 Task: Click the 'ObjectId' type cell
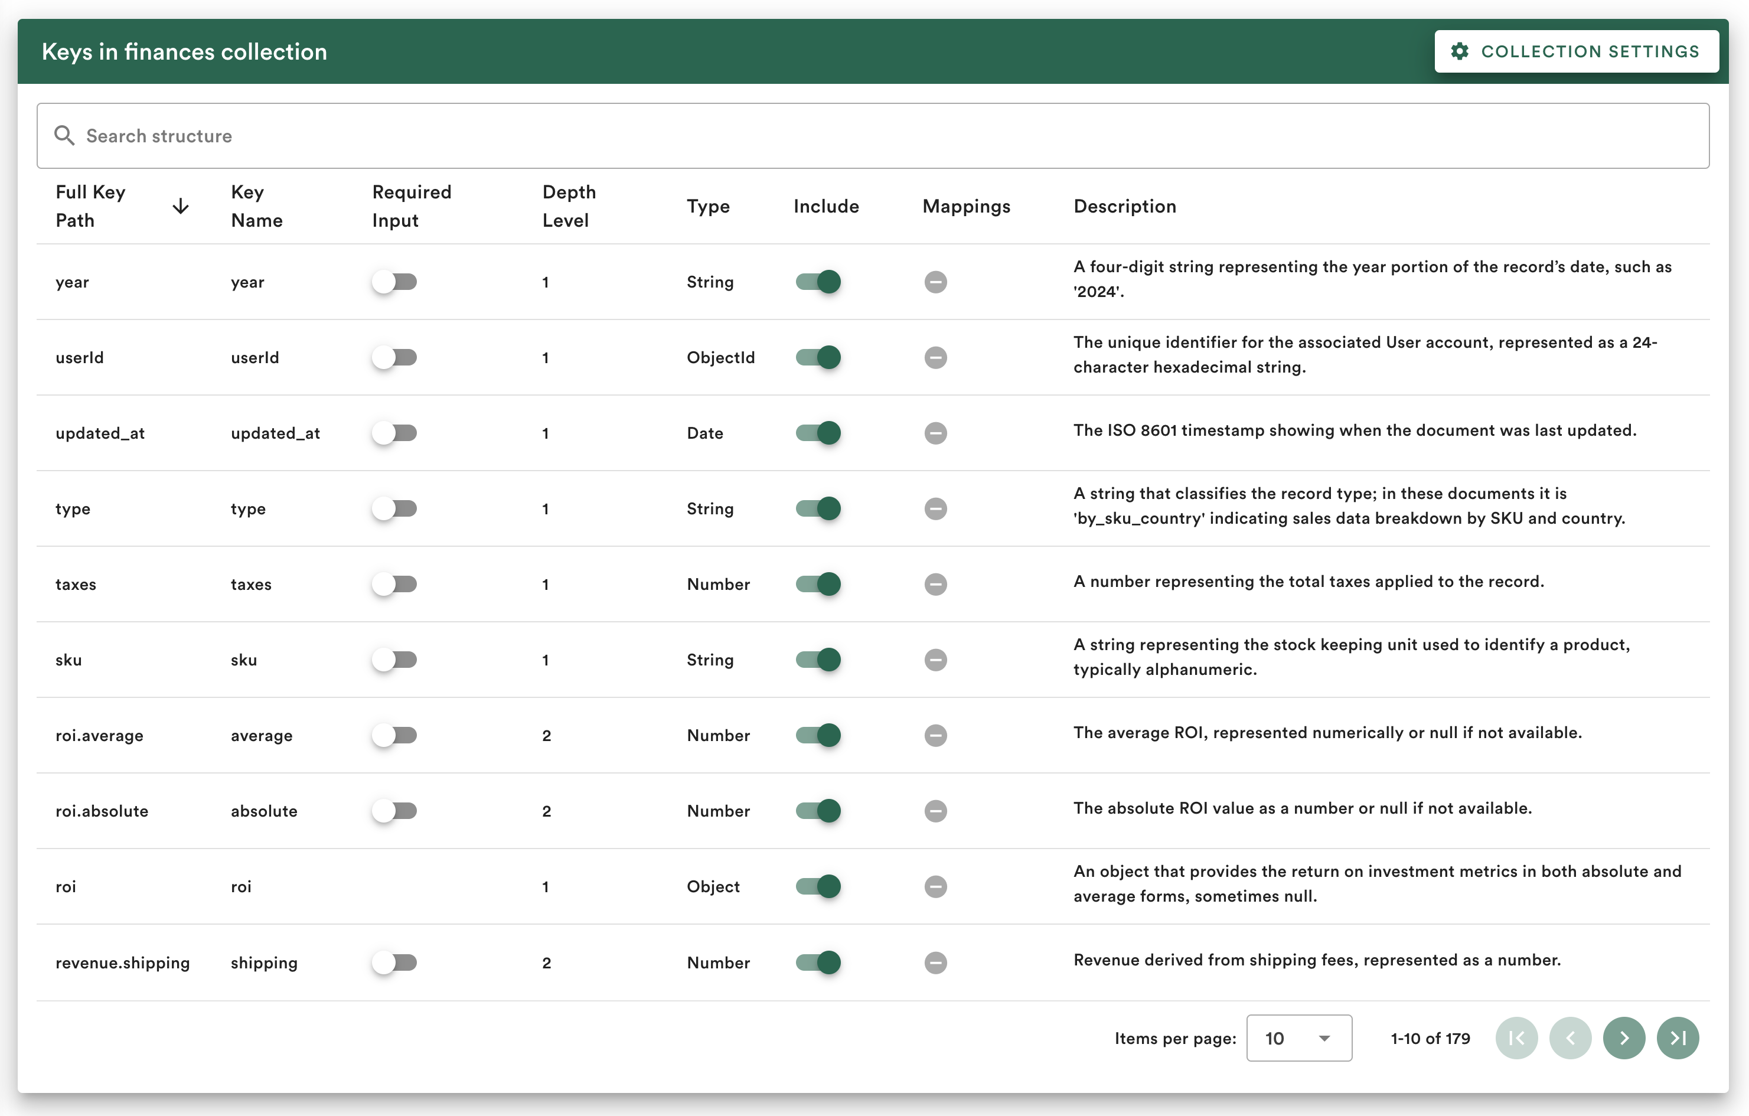pos(720,357)
